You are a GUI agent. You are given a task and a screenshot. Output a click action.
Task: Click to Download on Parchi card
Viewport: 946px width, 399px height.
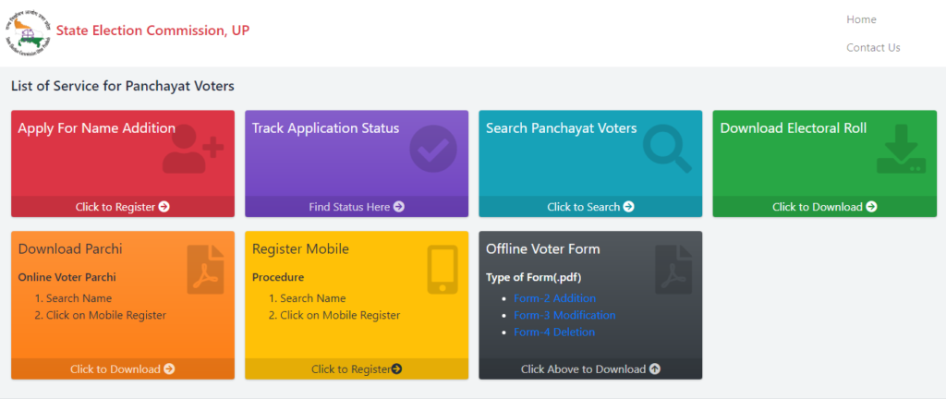(123, 369)
